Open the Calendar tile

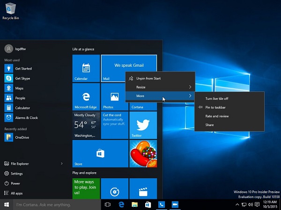[86, 69]
